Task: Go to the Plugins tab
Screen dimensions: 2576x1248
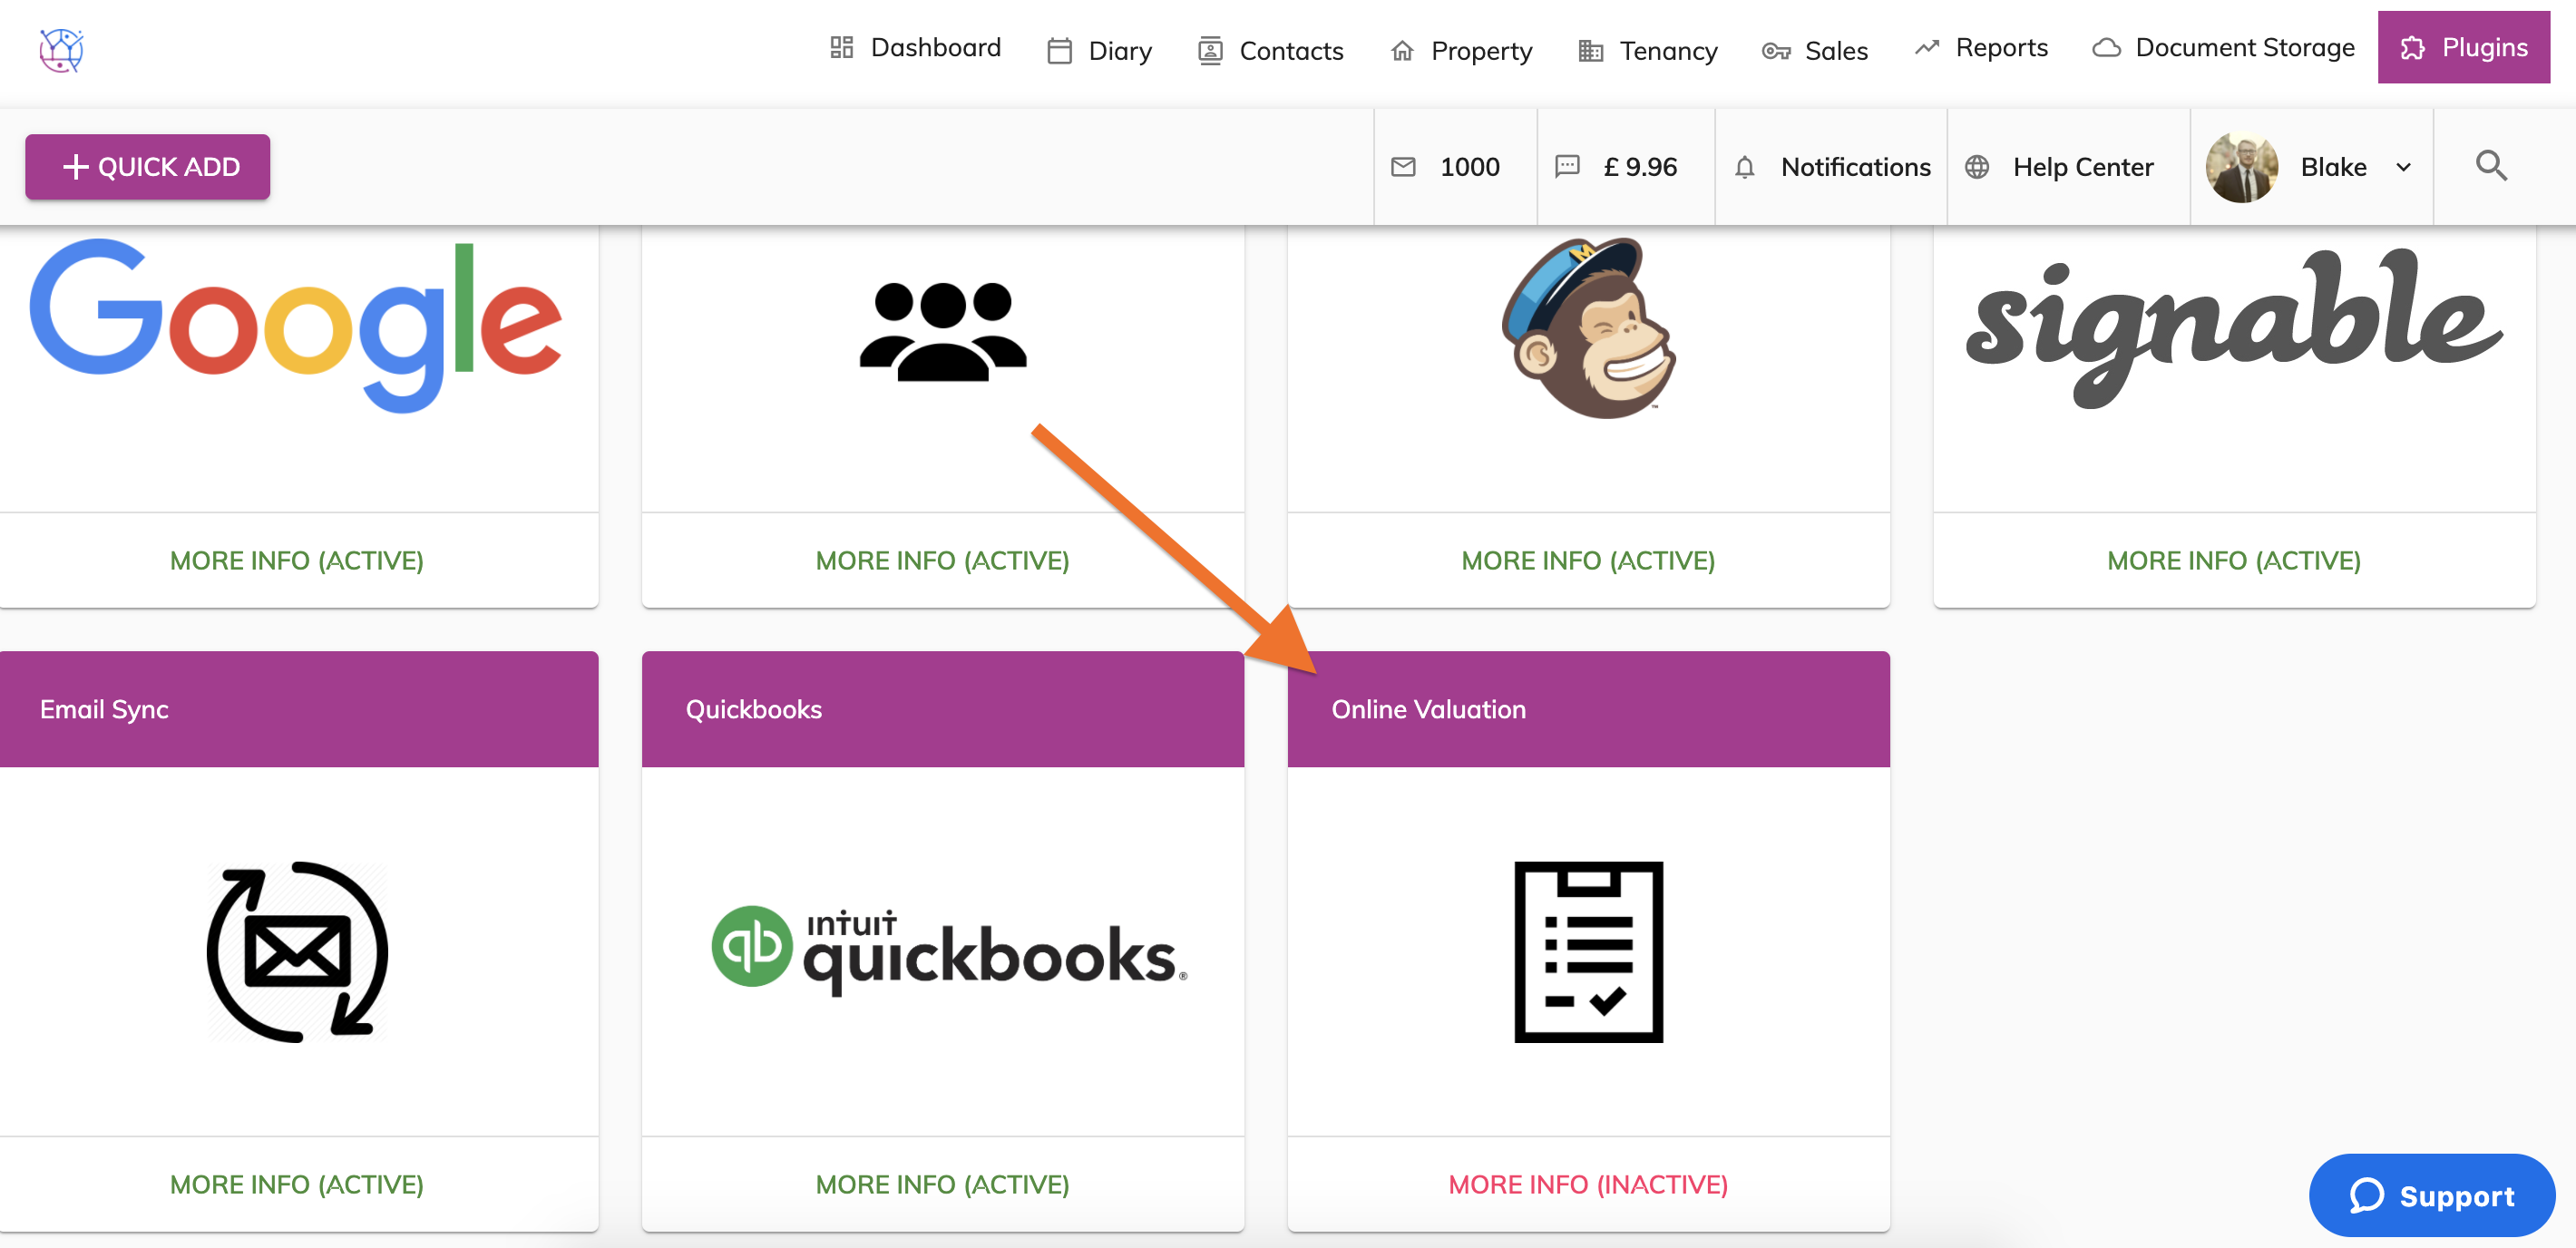Action: click(2463, 47)
